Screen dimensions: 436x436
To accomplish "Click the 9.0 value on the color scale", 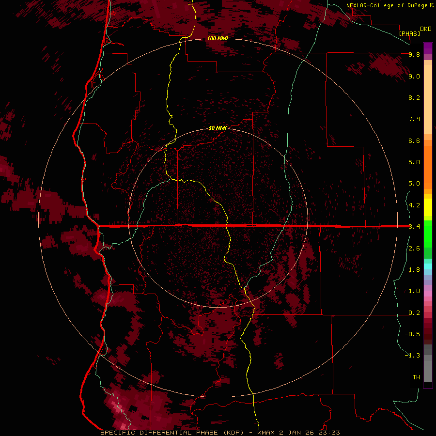I will tap(414, 76).
